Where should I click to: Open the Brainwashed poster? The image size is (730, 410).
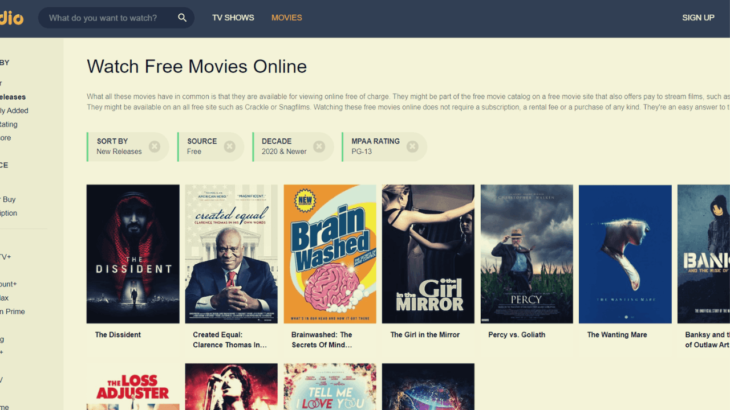click(330, 254)
